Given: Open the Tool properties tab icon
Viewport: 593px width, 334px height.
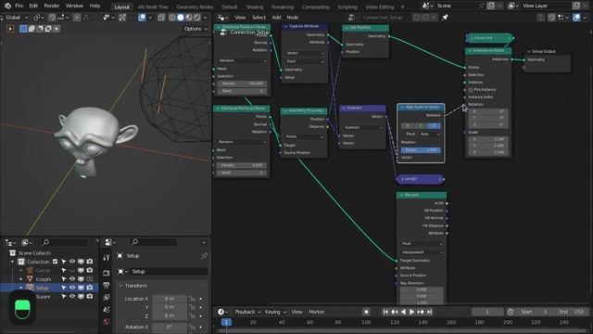Looking at the screenshot, I should (x=107, y=258).
